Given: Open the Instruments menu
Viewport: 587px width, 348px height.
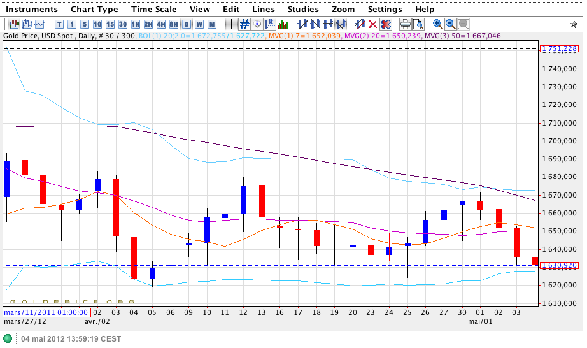Looking at the screenshot, I should 32,9.
